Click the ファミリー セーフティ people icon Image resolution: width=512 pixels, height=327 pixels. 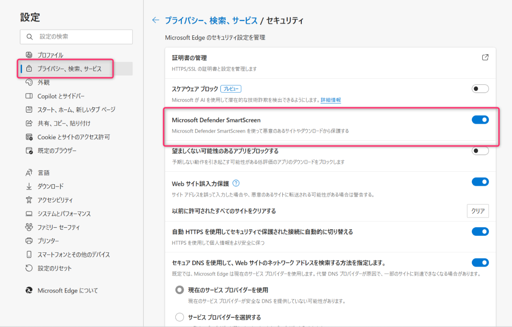pos(29,227)
